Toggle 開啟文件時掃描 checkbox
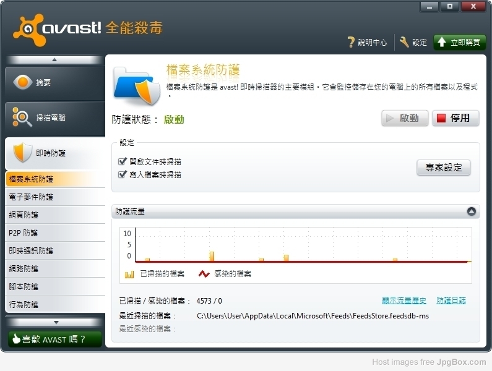The width and height of the screenshot is (492, 371). 123,162
